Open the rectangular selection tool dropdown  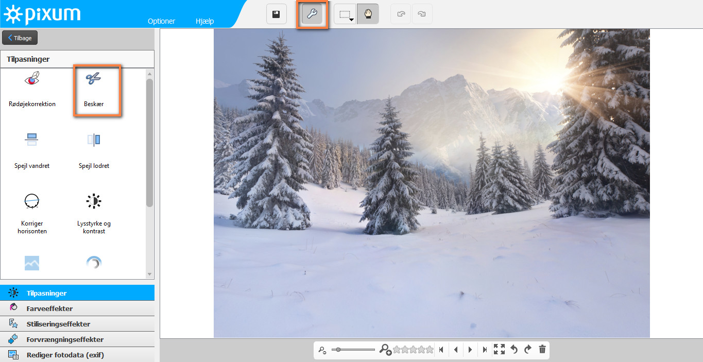click(x=345, y=14)
